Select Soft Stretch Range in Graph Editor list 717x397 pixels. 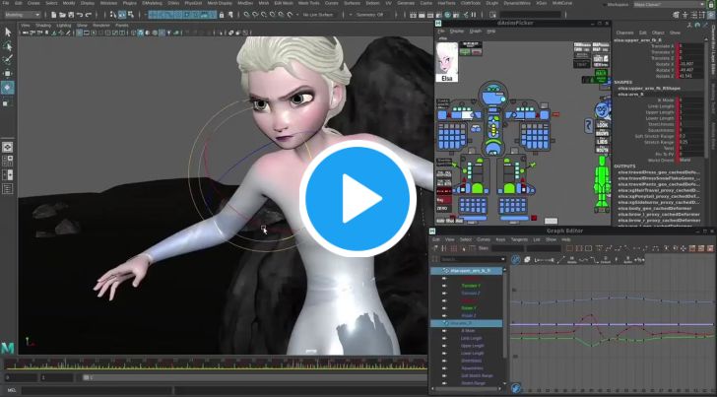[477, 375]
